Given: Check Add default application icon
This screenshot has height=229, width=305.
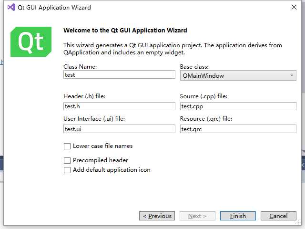Looking at the screenshot, I should pyautogui.click(x=67, y=170).
